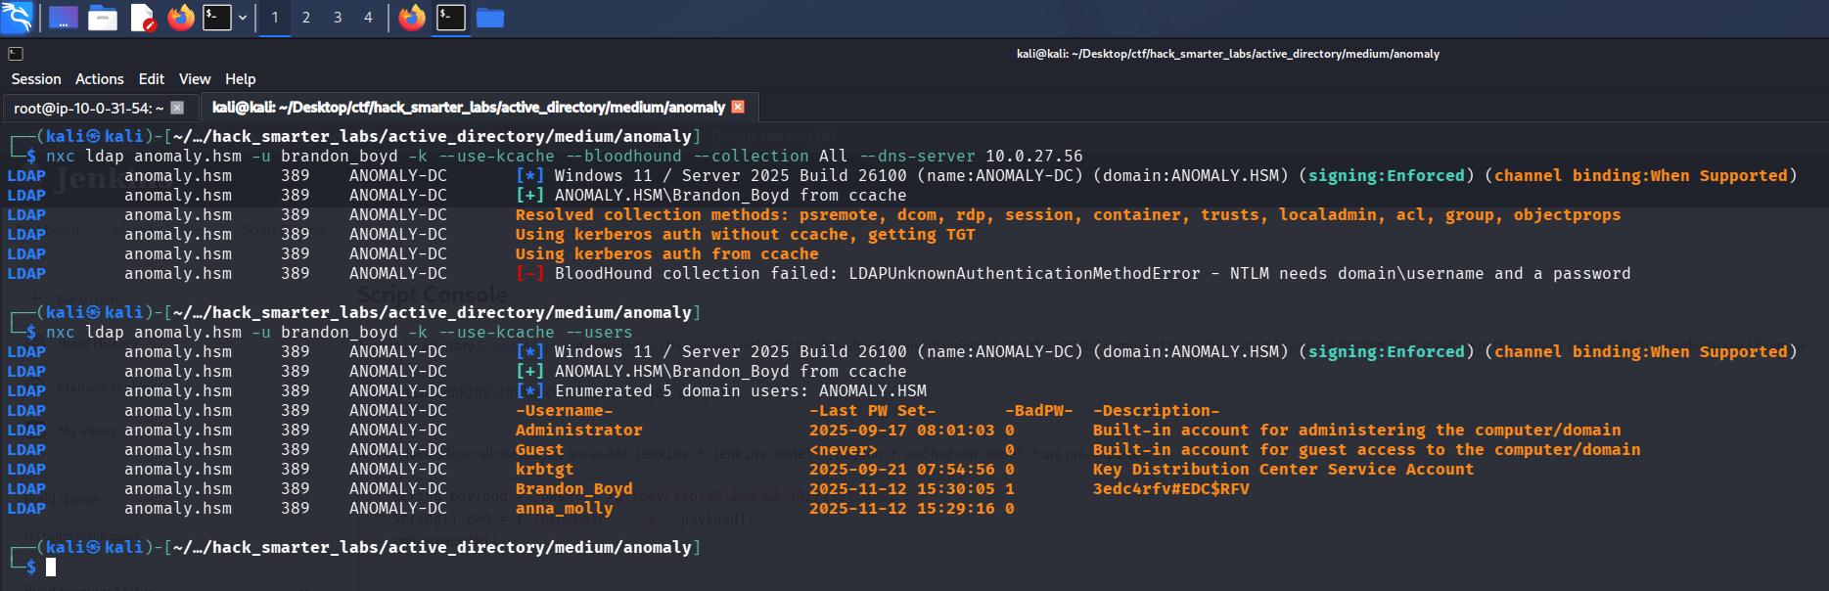Click the DNS server IP 10.0.27.56
Image resolution: width=1829 pixels, height=591 pixels.
[1034, 156]
